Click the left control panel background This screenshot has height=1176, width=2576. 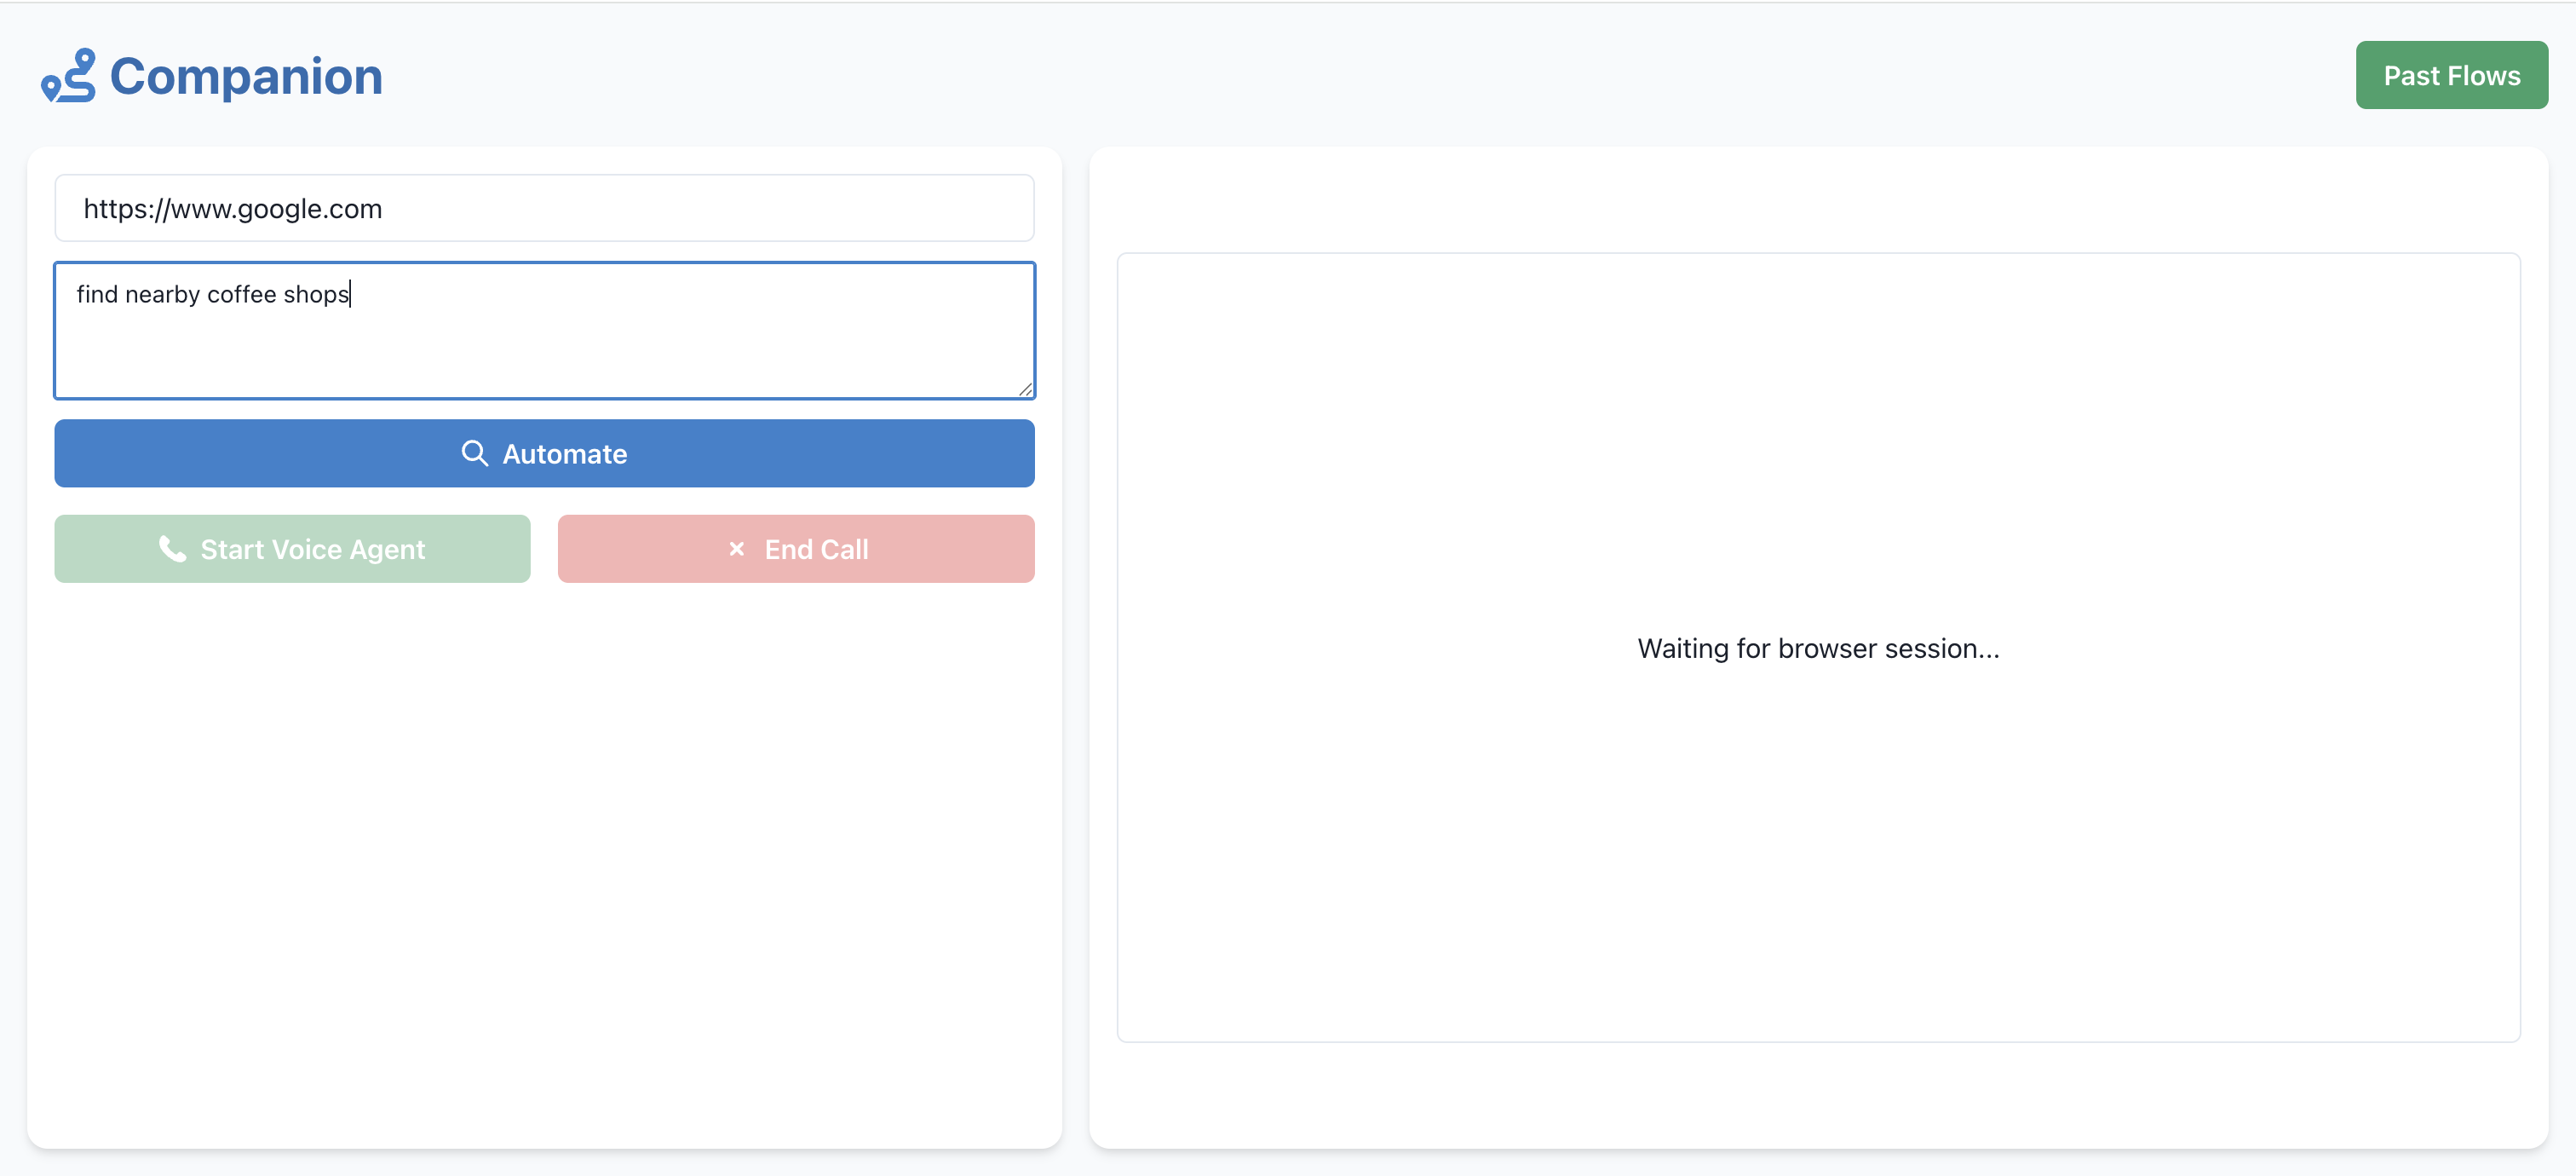click(545, 850)
